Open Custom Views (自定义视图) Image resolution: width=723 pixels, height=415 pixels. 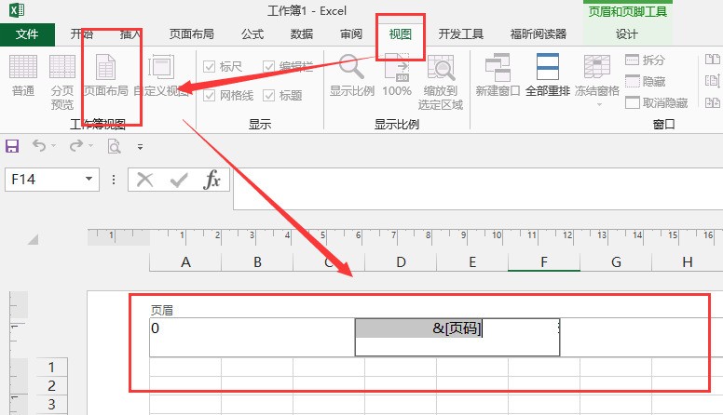coord(161,76)
